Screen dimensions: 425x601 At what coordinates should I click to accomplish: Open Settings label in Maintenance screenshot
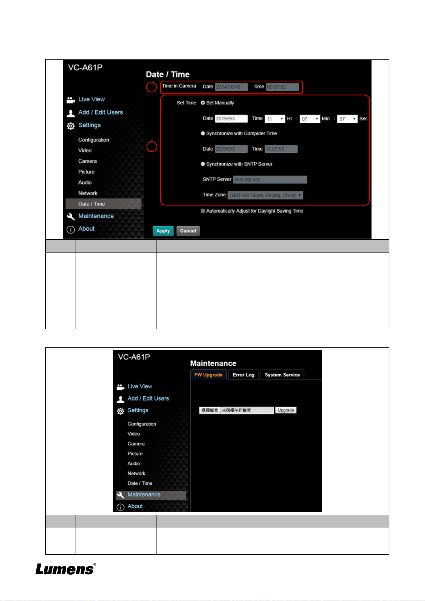138,410
